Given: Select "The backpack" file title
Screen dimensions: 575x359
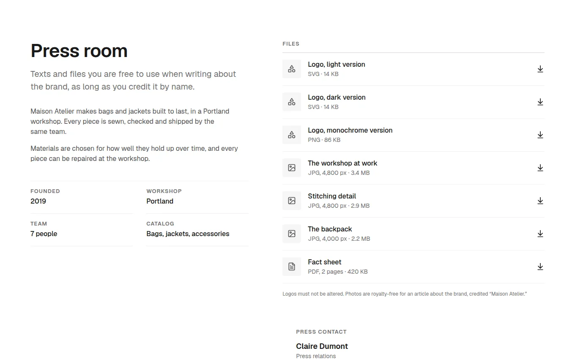Looking at the screenshot, I should coord(330,229).
